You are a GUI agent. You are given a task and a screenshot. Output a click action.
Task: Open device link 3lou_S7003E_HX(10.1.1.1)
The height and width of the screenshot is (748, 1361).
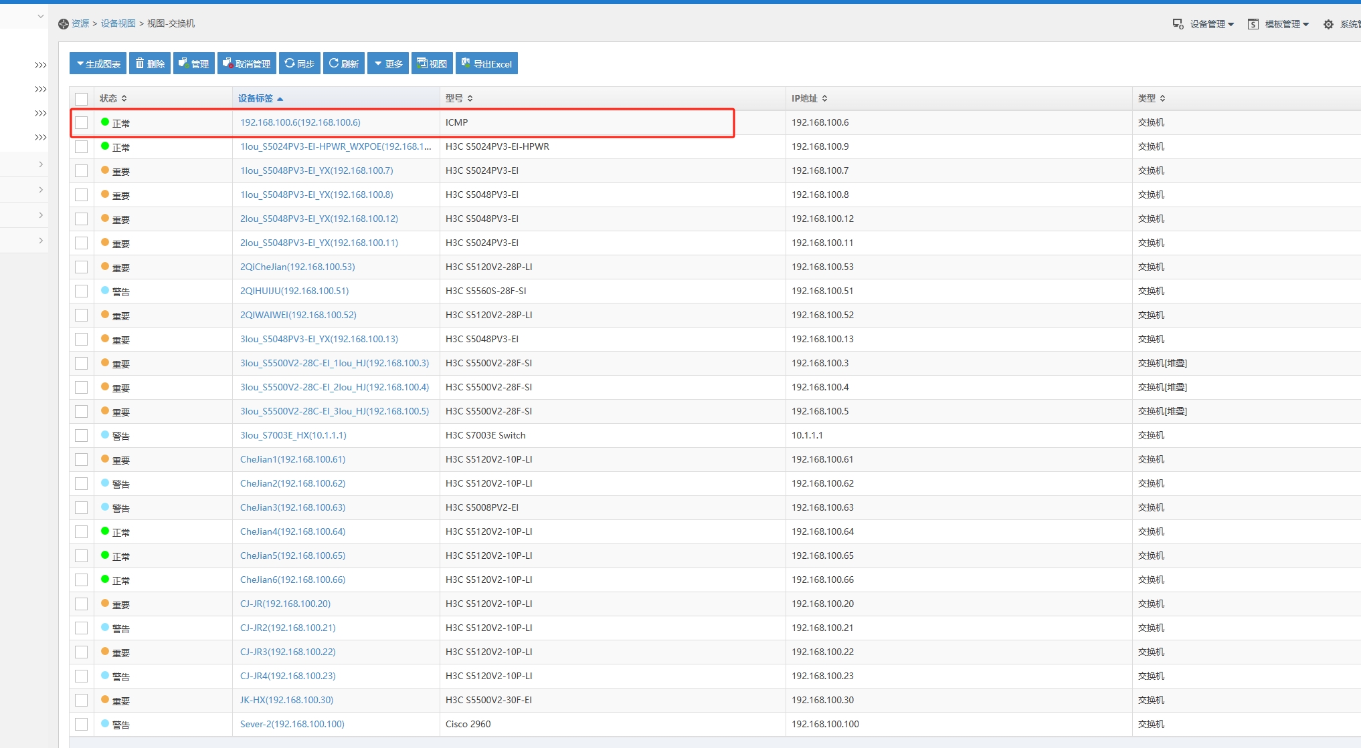(x=293, y=435)
